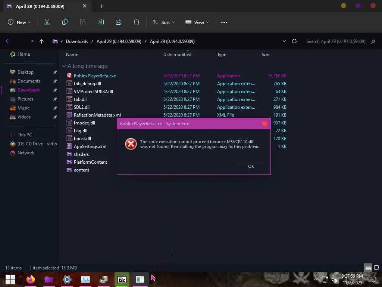This screenshot has width=382, height=287.
Task: Open Music in the sidebar
Action: pyautogui.click(x=24, y=108)
